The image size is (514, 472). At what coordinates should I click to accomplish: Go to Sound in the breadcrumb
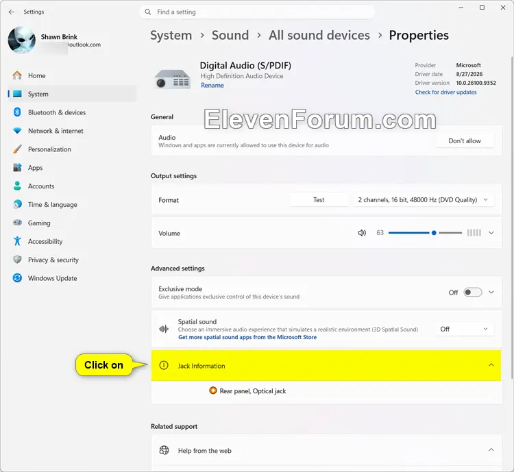pos(230,35)
